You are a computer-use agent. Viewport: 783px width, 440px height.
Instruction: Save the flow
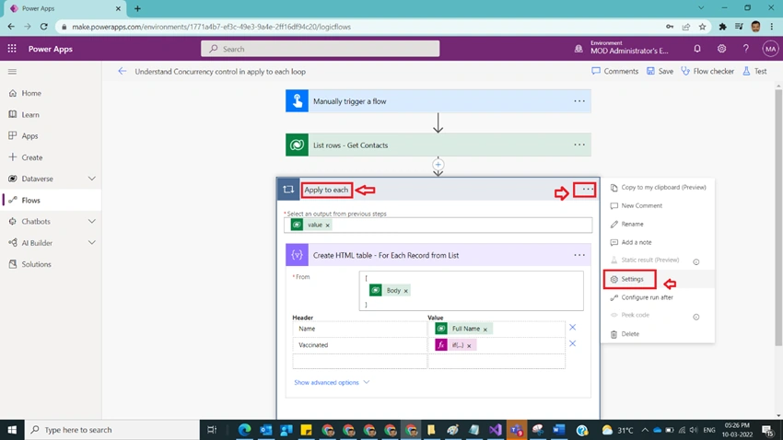(x=660, y=71)
